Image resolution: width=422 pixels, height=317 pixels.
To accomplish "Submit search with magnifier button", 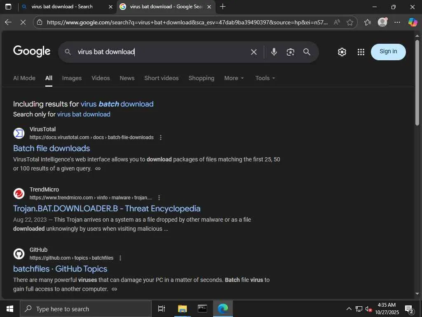I will (x=307, y=52).
